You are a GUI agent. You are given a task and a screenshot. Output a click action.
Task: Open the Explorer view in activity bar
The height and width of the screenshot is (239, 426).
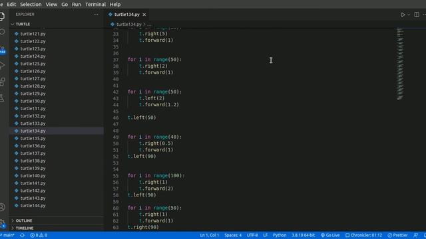tap(2, 17)
